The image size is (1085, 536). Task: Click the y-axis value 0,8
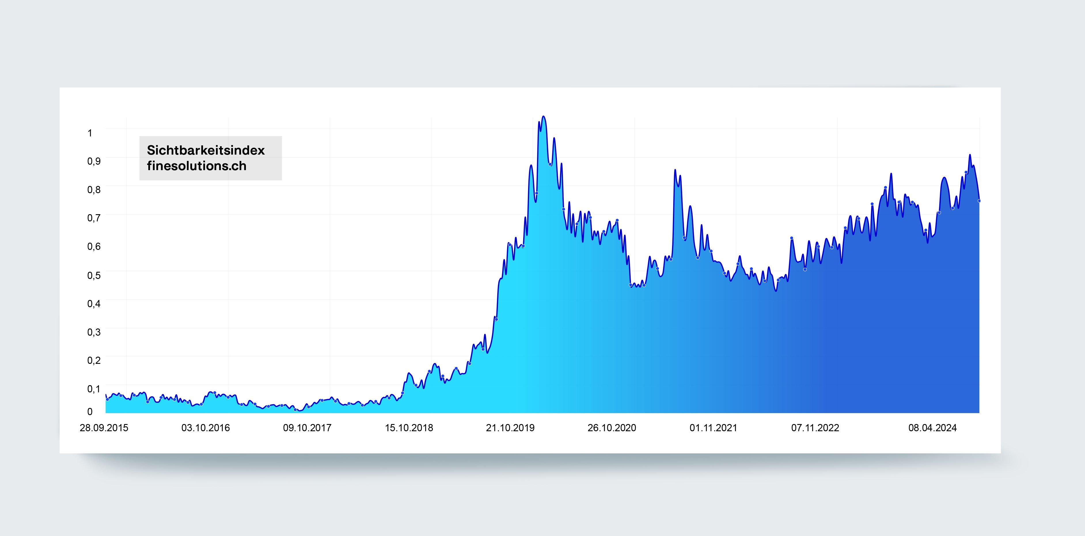94,189
